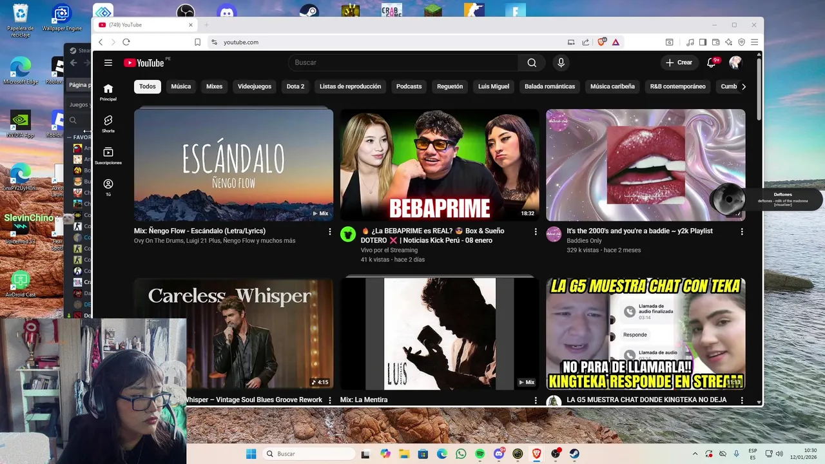
Task: Open the YouTube hamburger guide menu
Action: click(108, 63)
